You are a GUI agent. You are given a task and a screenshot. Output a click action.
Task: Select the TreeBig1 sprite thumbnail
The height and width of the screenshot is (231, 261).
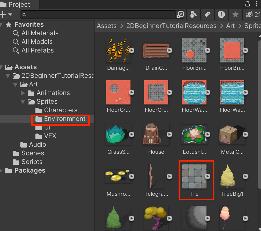(x=232, y=176)
